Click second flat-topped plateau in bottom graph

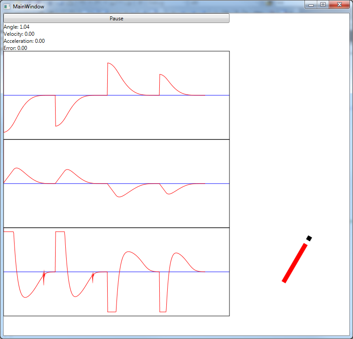point(60,232)
